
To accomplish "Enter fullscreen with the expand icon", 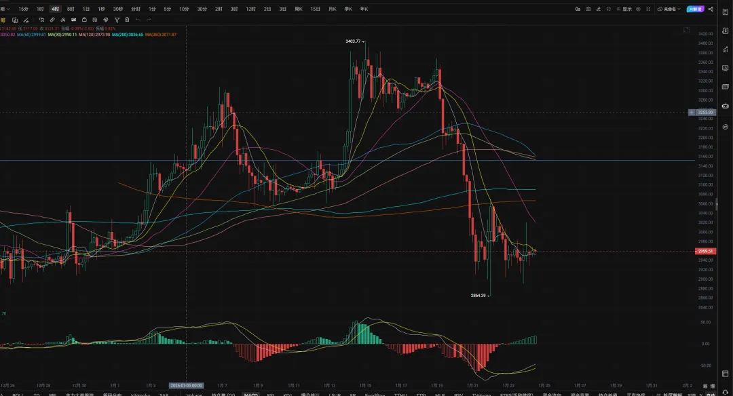I will tap(647, 9).
